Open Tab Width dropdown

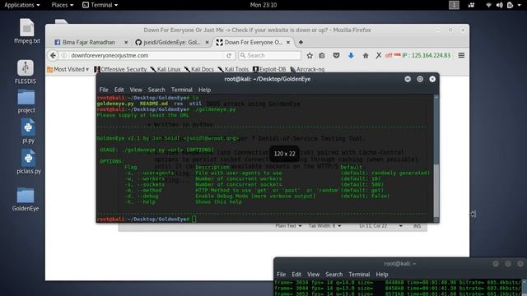(324, 226)
